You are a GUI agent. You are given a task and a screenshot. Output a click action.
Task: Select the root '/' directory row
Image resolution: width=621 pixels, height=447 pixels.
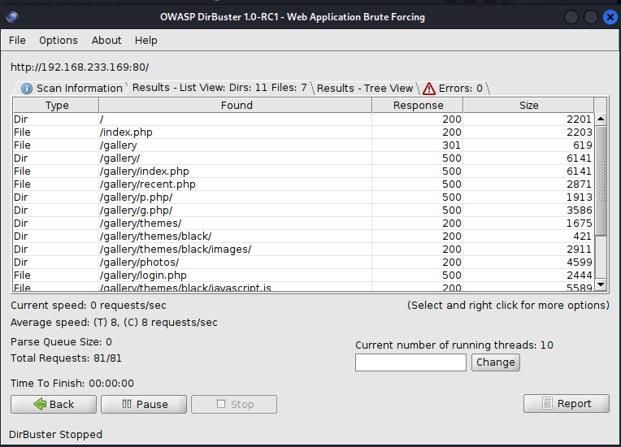[x=303, y=119]
